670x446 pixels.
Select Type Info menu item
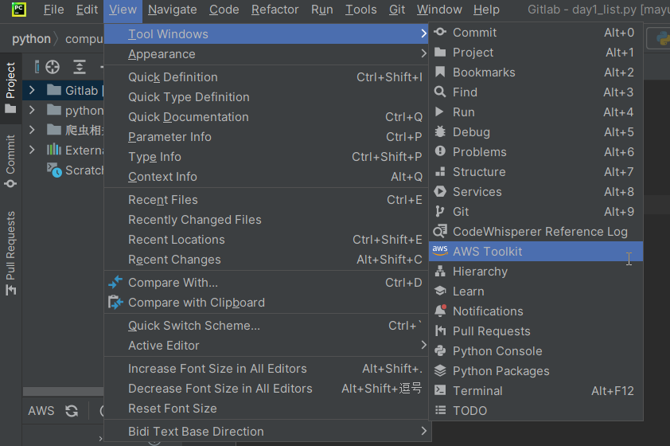pos(266,157)
